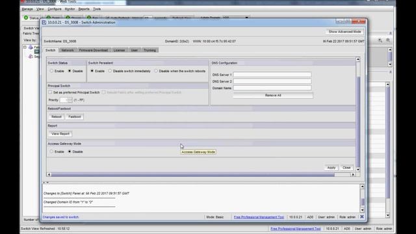The height and width of the screenshot is (234, 416).
Task: Open the License tab
Action: 119,50
